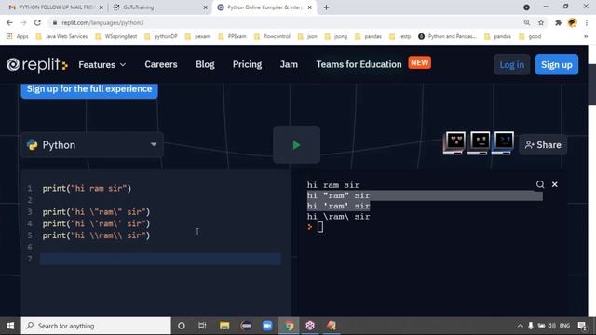Open the json bookmark folder
The image size is (596, 335).
point(307,36)
